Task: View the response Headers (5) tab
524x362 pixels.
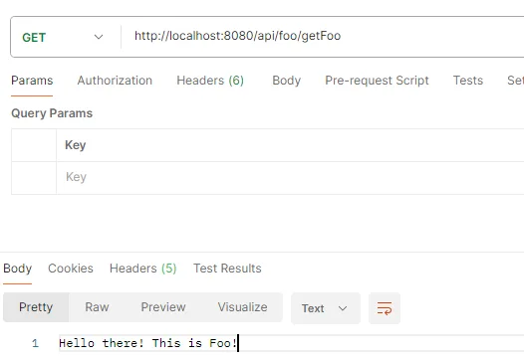Action: [143, 269]
